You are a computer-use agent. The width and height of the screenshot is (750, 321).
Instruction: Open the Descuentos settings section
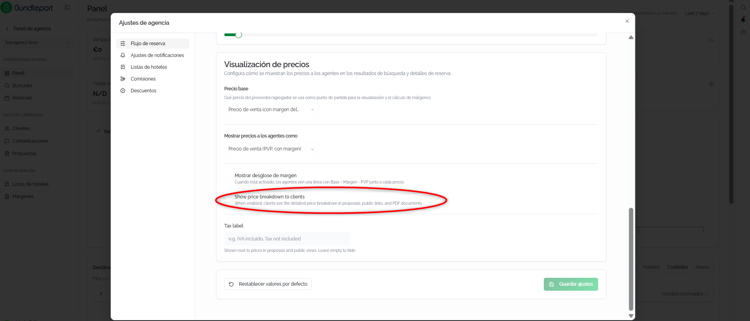[153, 91]
